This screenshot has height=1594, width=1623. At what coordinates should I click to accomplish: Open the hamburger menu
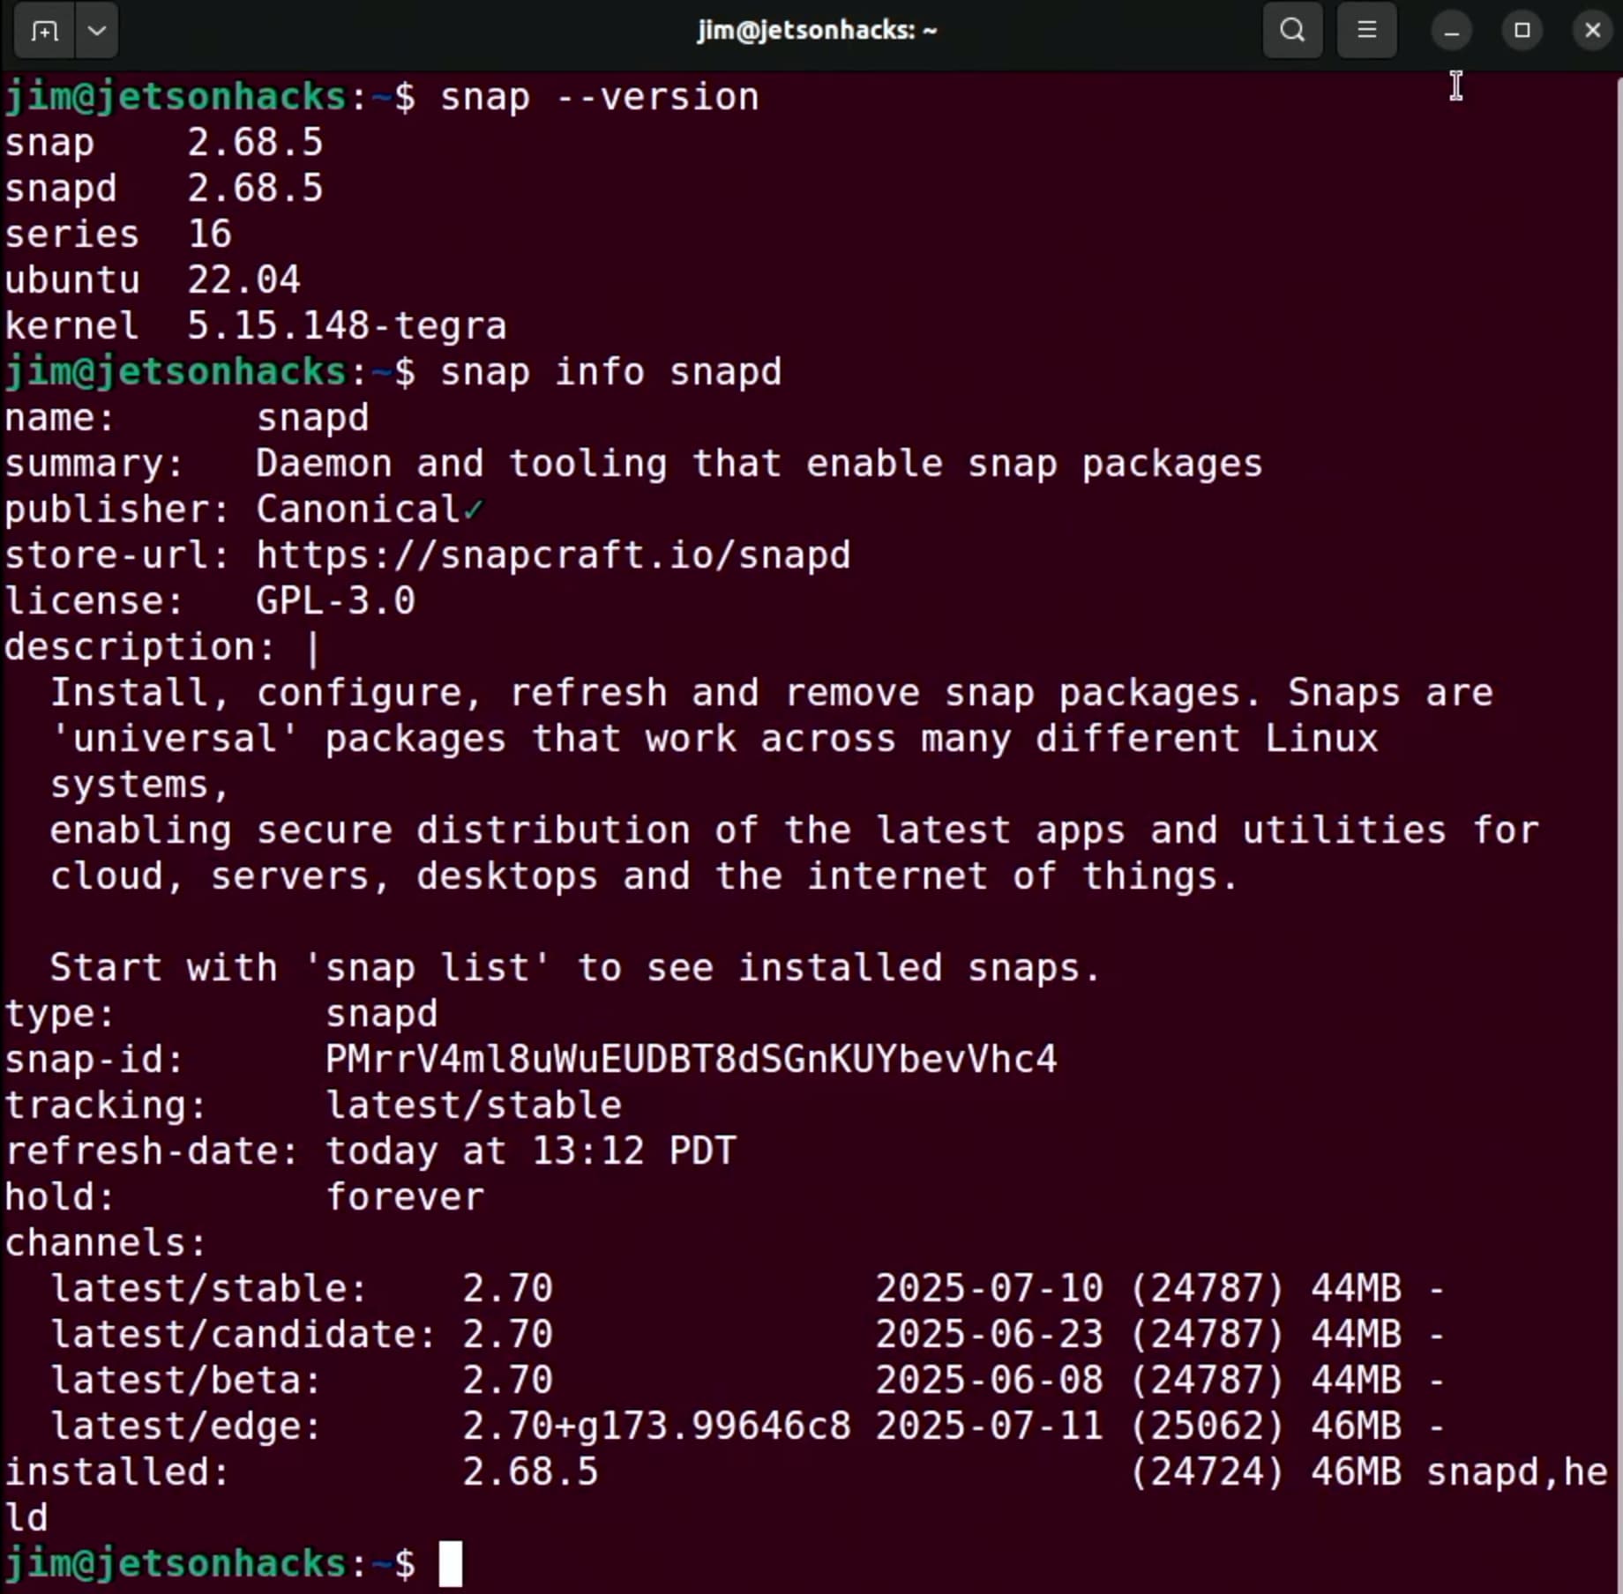click(1366, 31)
